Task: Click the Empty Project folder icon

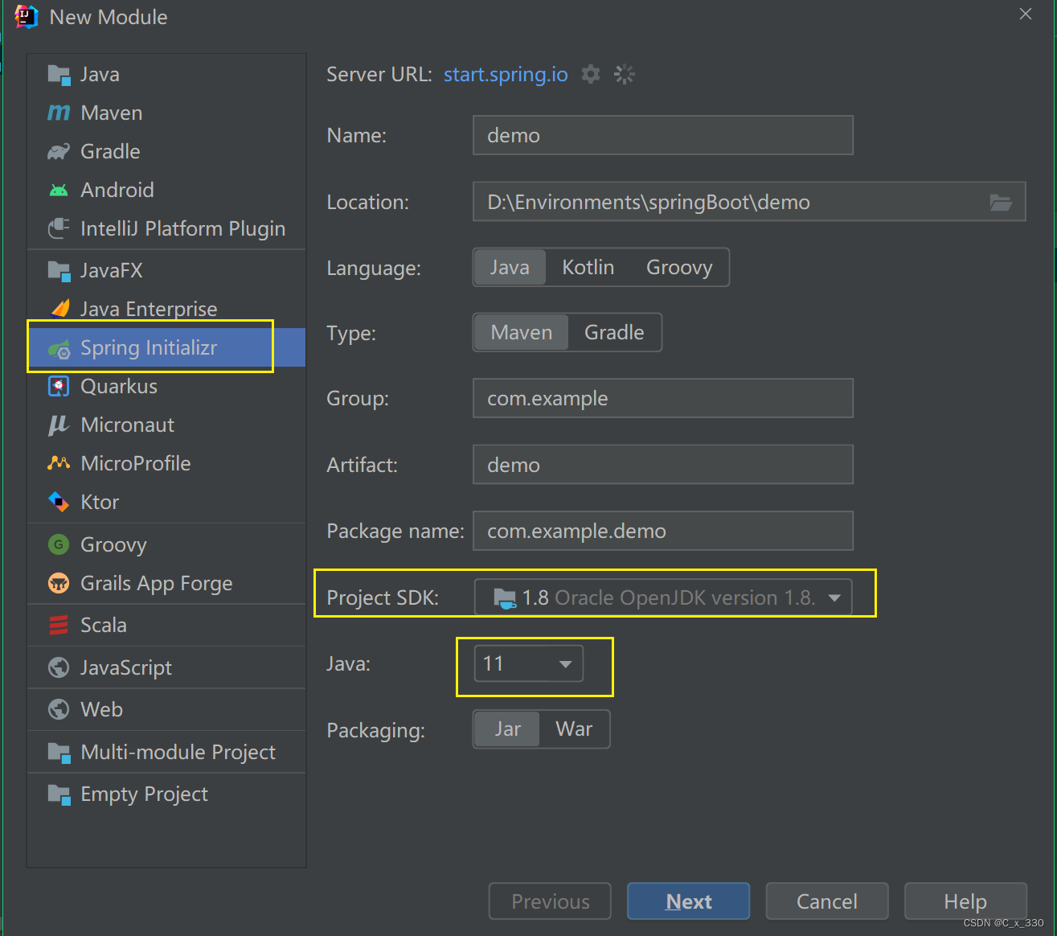Action: tap(59, 794)
